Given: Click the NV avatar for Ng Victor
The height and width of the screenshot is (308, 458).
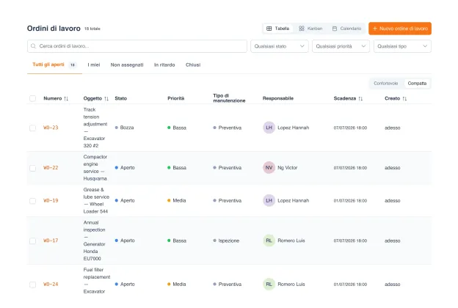Looking at the screenshot, I should [x=269, y=168].
